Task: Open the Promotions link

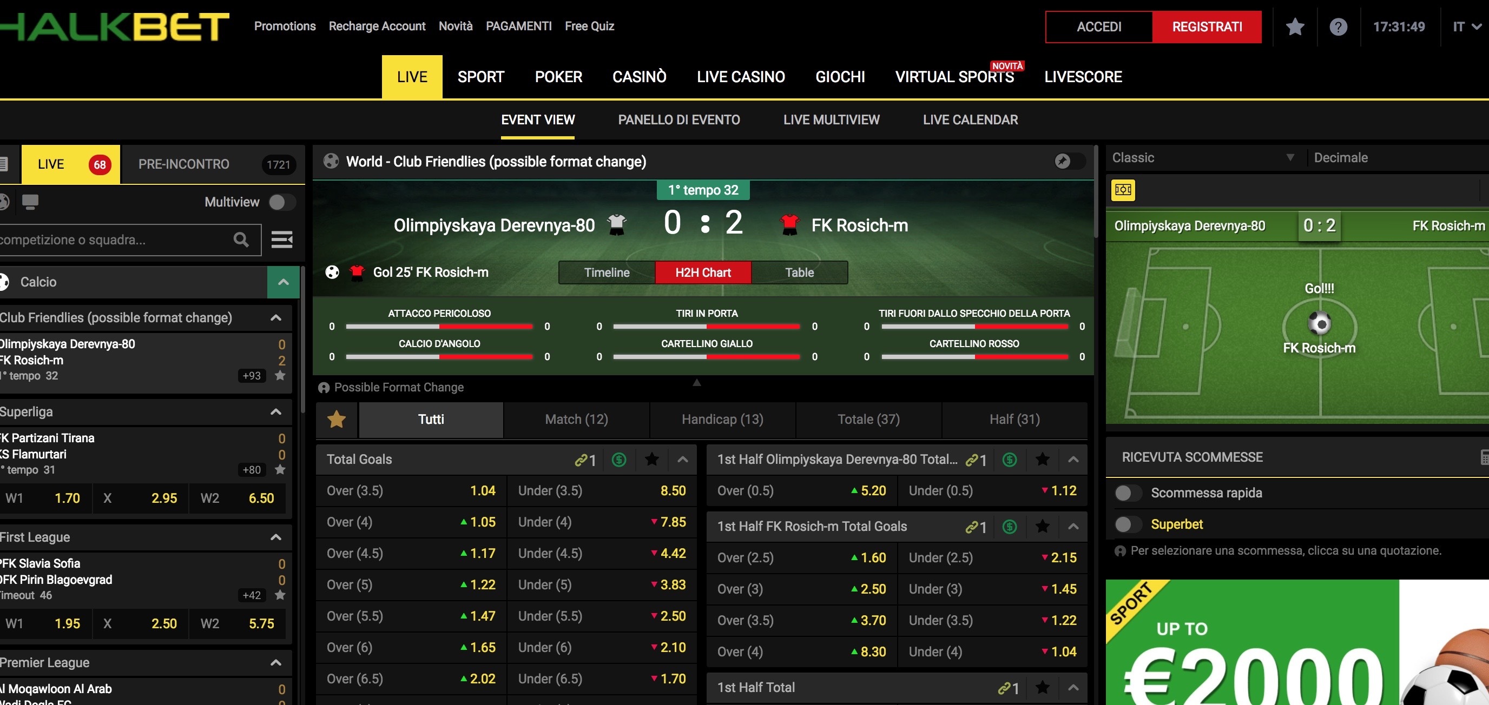Action: [285, 26]
